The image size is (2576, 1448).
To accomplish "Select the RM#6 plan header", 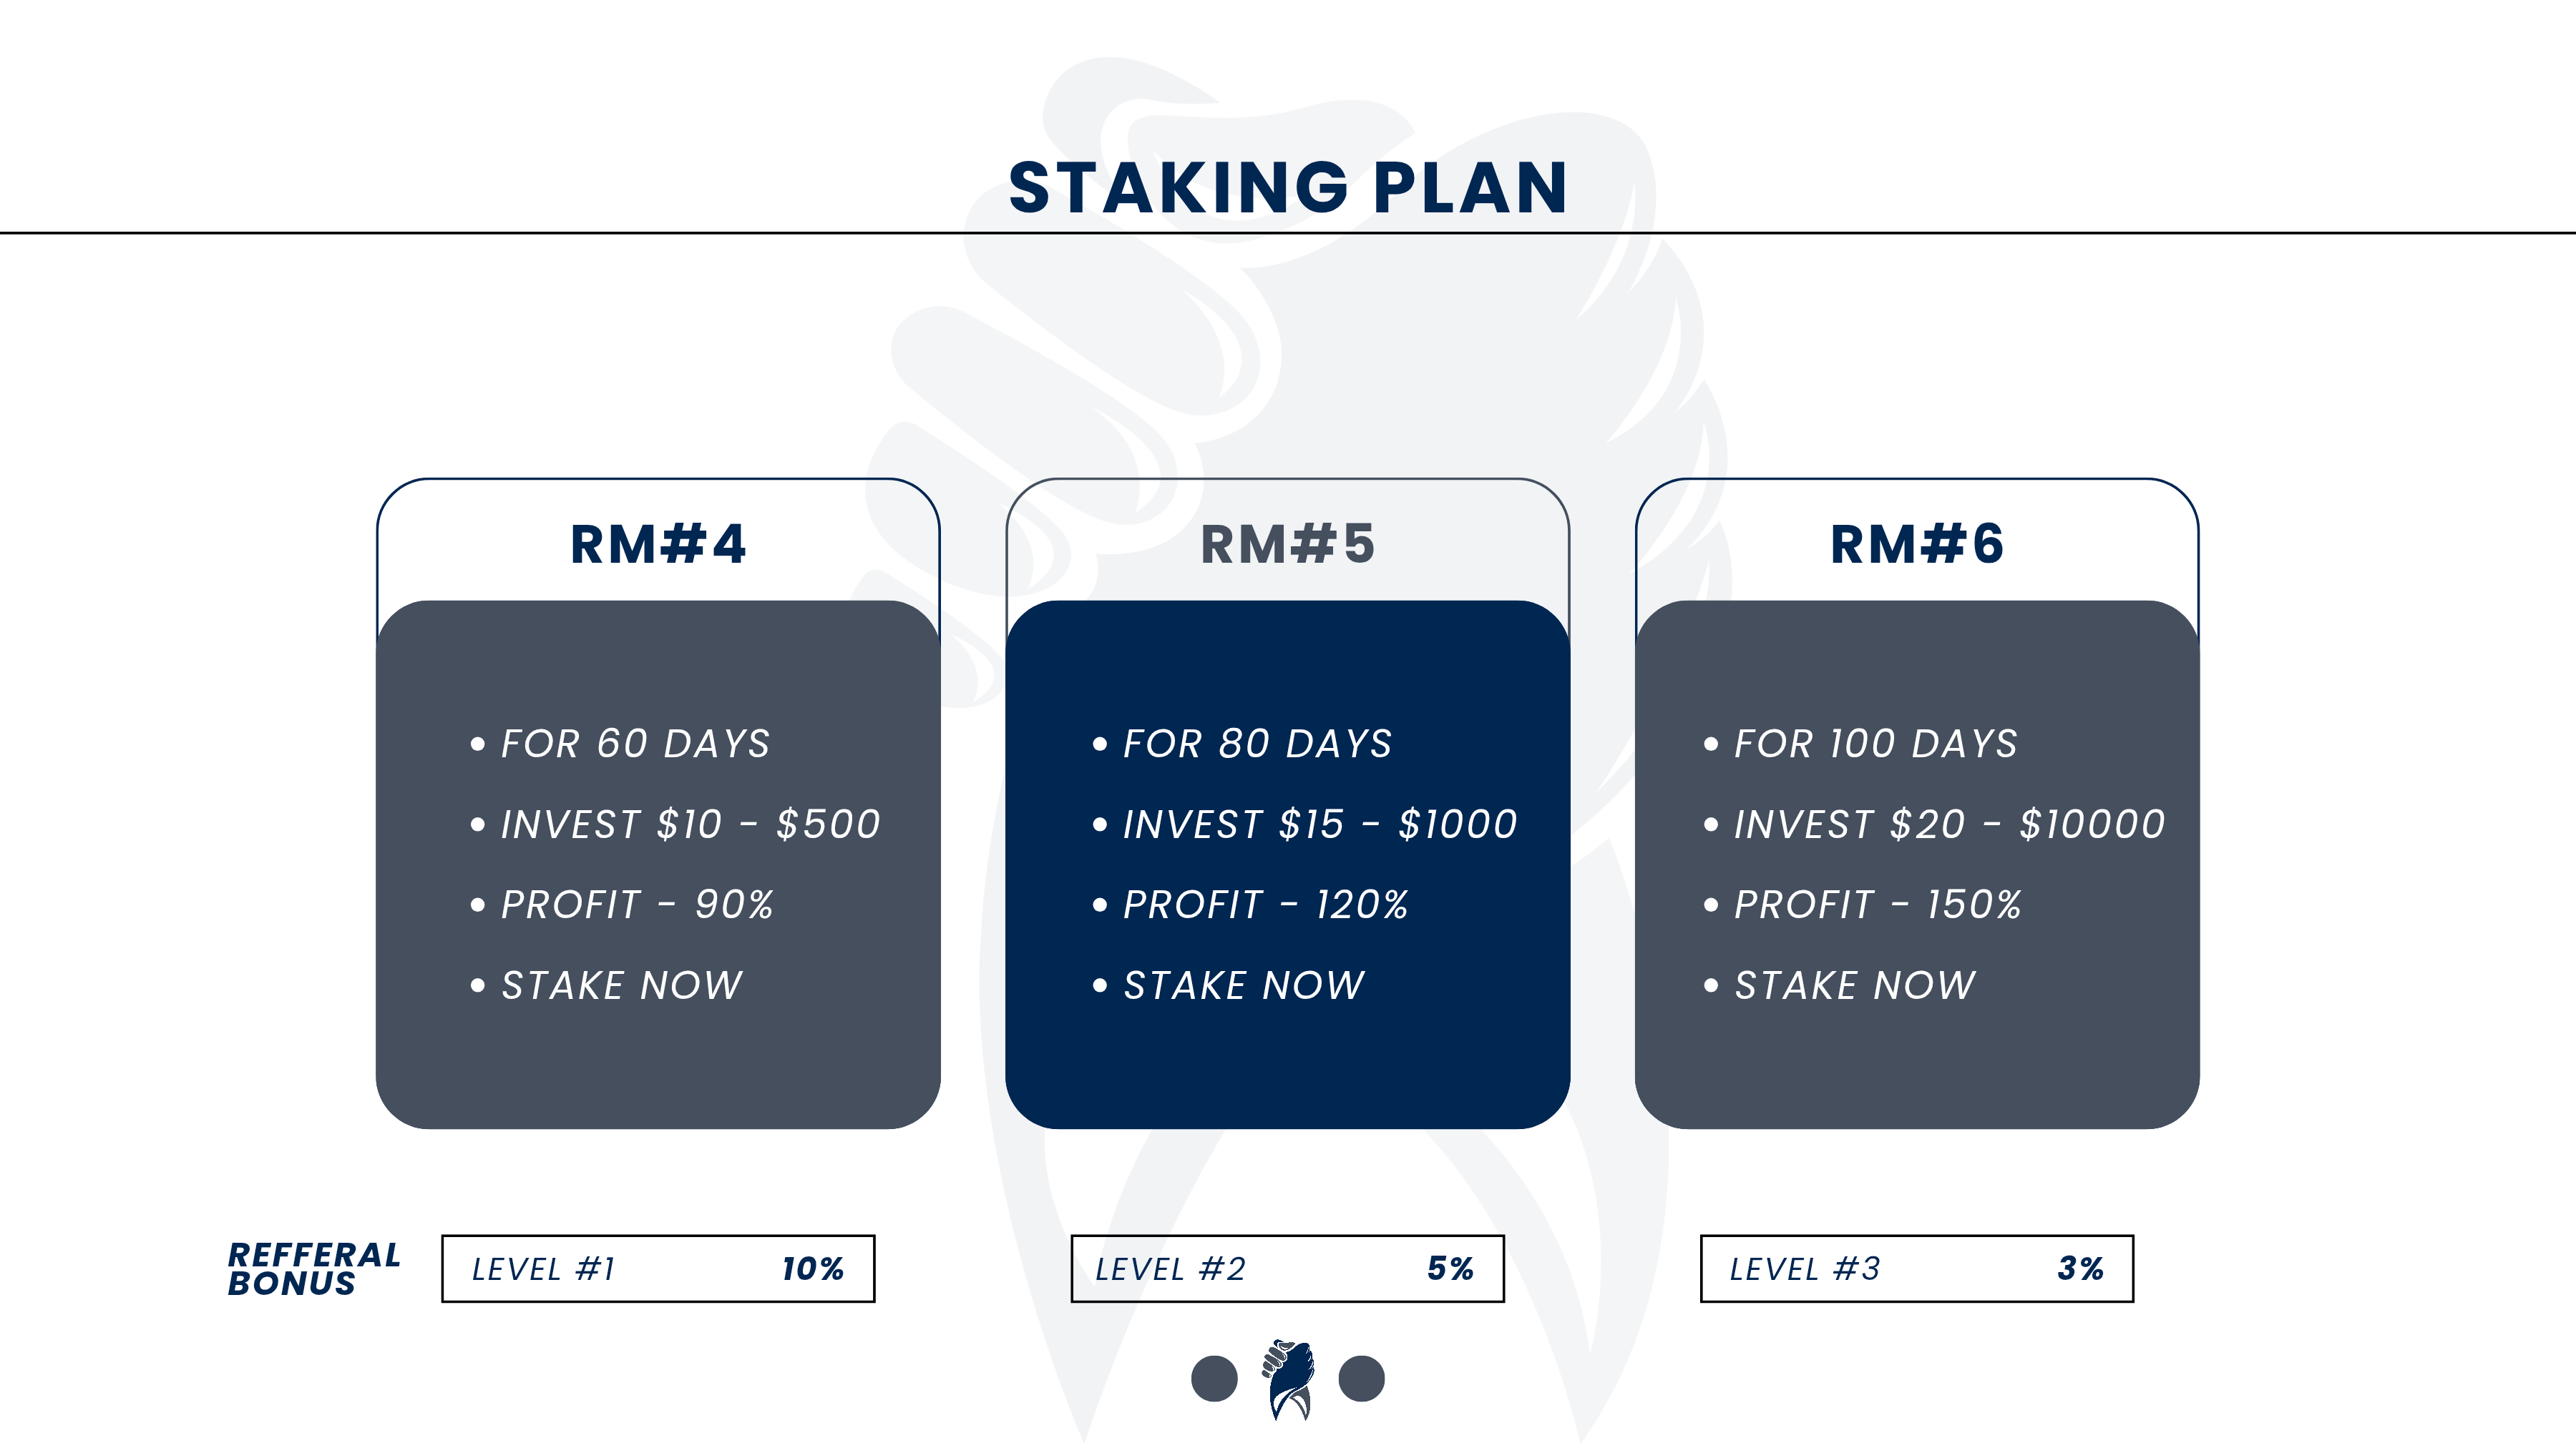I will coord(1917,545).
